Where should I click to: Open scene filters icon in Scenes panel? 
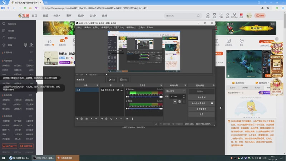[87, 119]
